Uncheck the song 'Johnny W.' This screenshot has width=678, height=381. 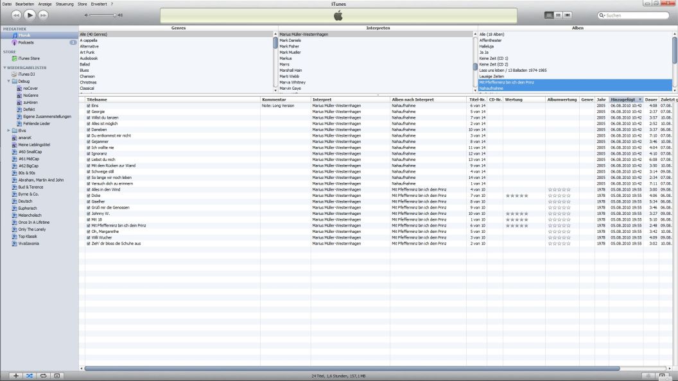click(89, 214)
